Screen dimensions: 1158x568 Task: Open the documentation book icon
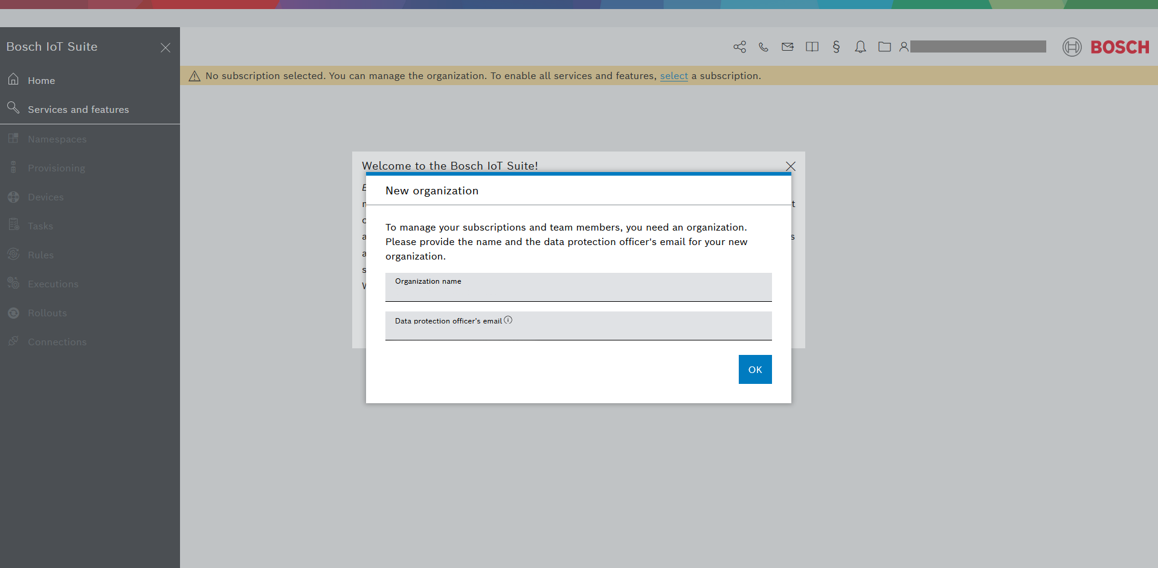click(812, 46)
